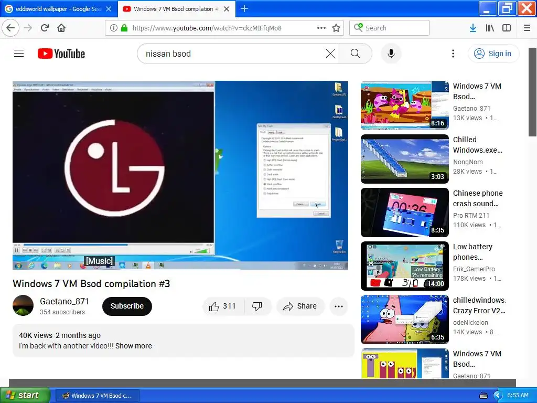The width and height of the screenshot is (537, 403).
Task: Open the browser home page icon
Action: tap(61, 28)
